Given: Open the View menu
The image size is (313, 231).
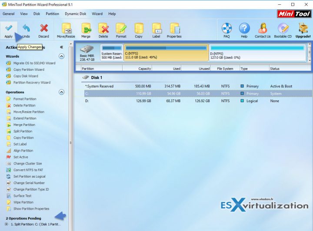Looking at the screenshot, I should pos(24,14).
